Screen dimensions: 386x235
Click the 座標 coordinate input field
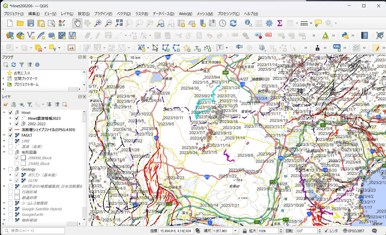[x=176, y=231]
